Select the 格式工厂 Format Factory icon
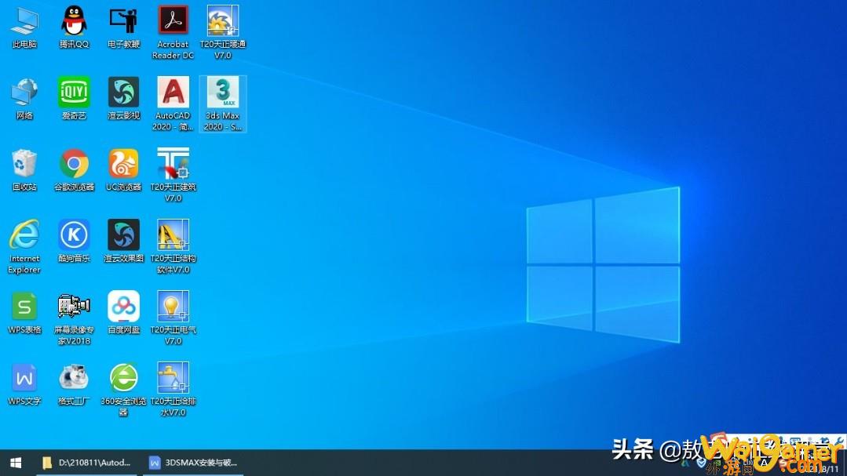Image resolution: width=847 pixels, height=476 pixels. 74,384
